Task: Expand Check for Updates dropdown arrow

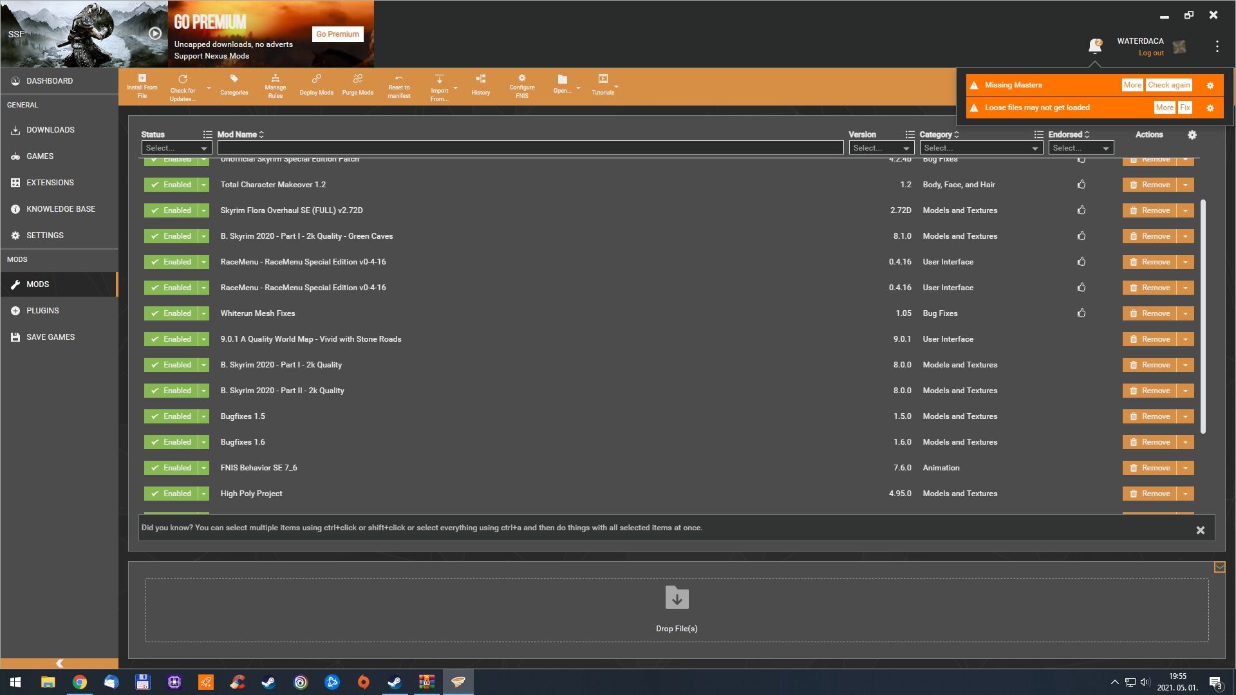Action: coord(208,88)
